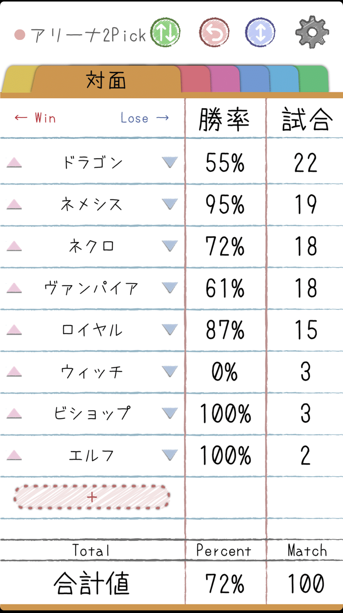This screenshot has width=343, height=613.
Task: Record a win against ドラゴン with the pink triangle
Action: [x=14, y=162]
